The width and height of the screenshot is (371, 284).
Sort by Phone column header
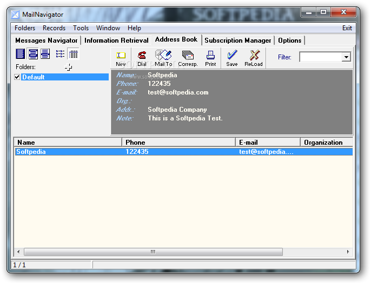[179, 143]
